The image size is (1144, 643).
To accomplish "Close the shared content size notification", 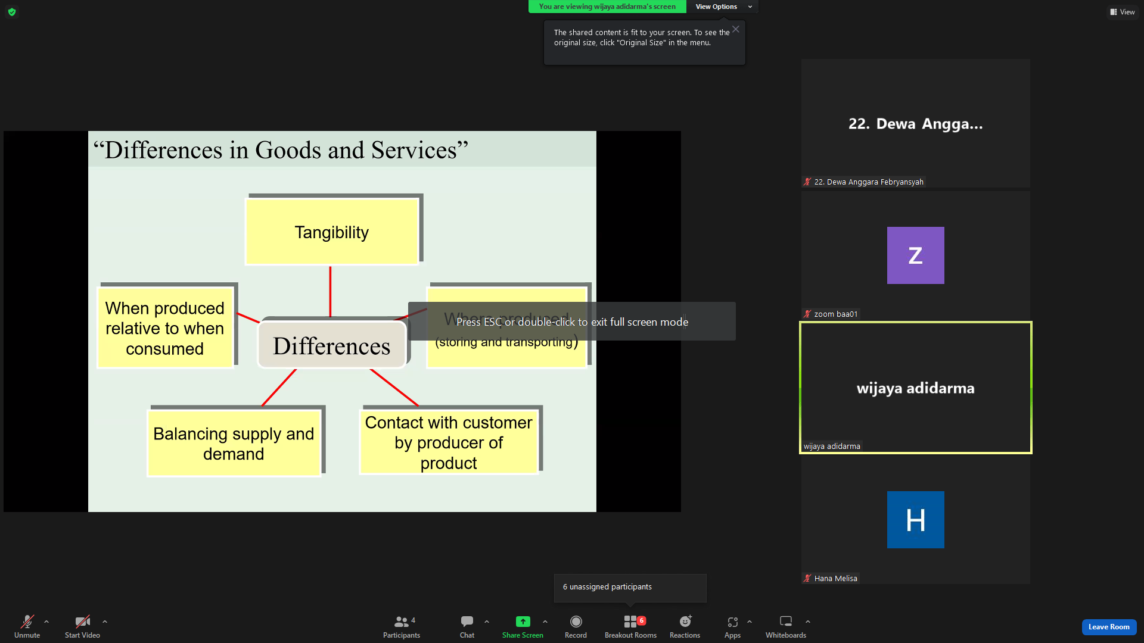I will coord(736,29).
